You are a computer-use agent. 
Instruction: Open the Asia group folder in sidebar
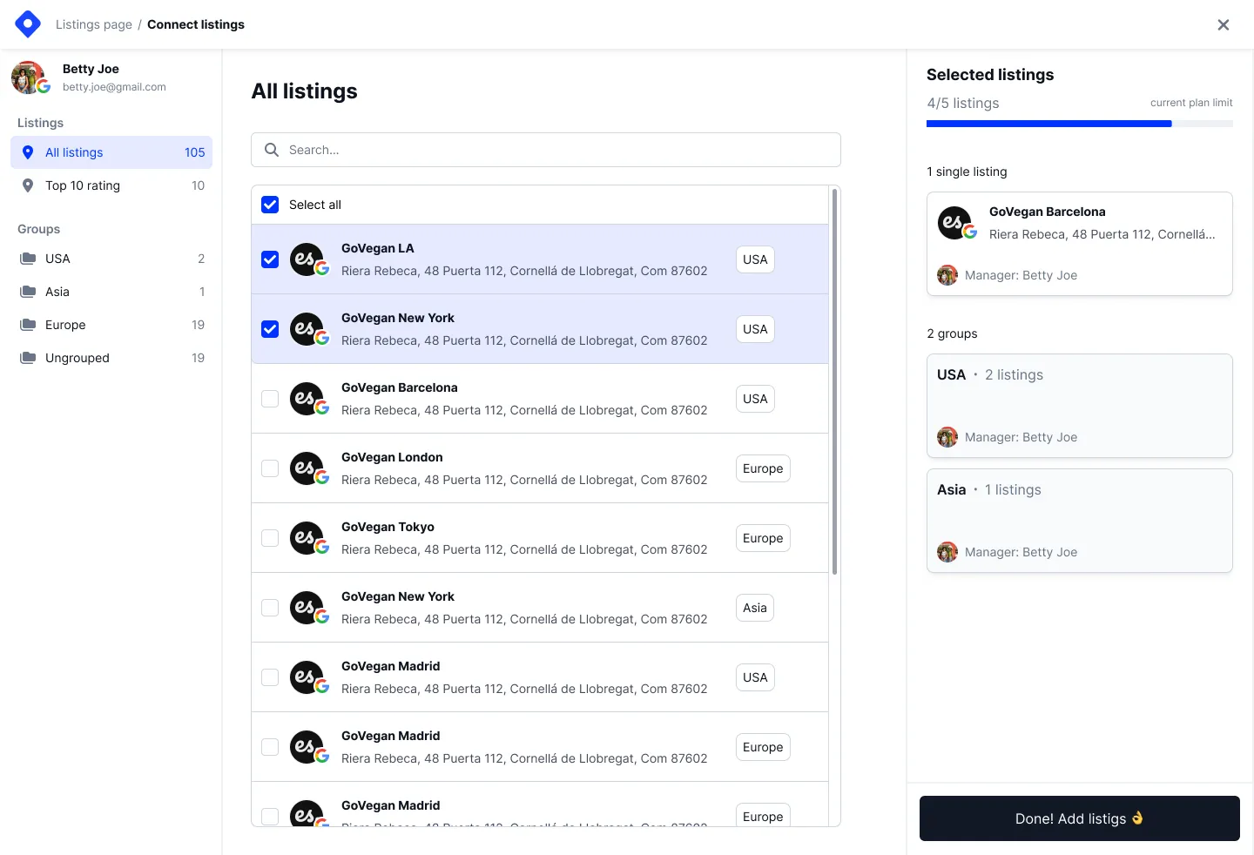click(57, 292)
